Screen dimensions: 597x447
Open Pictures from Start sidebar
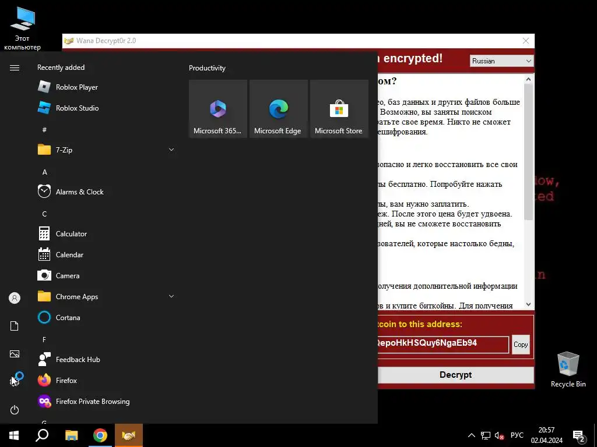click(x=15, y=354)
